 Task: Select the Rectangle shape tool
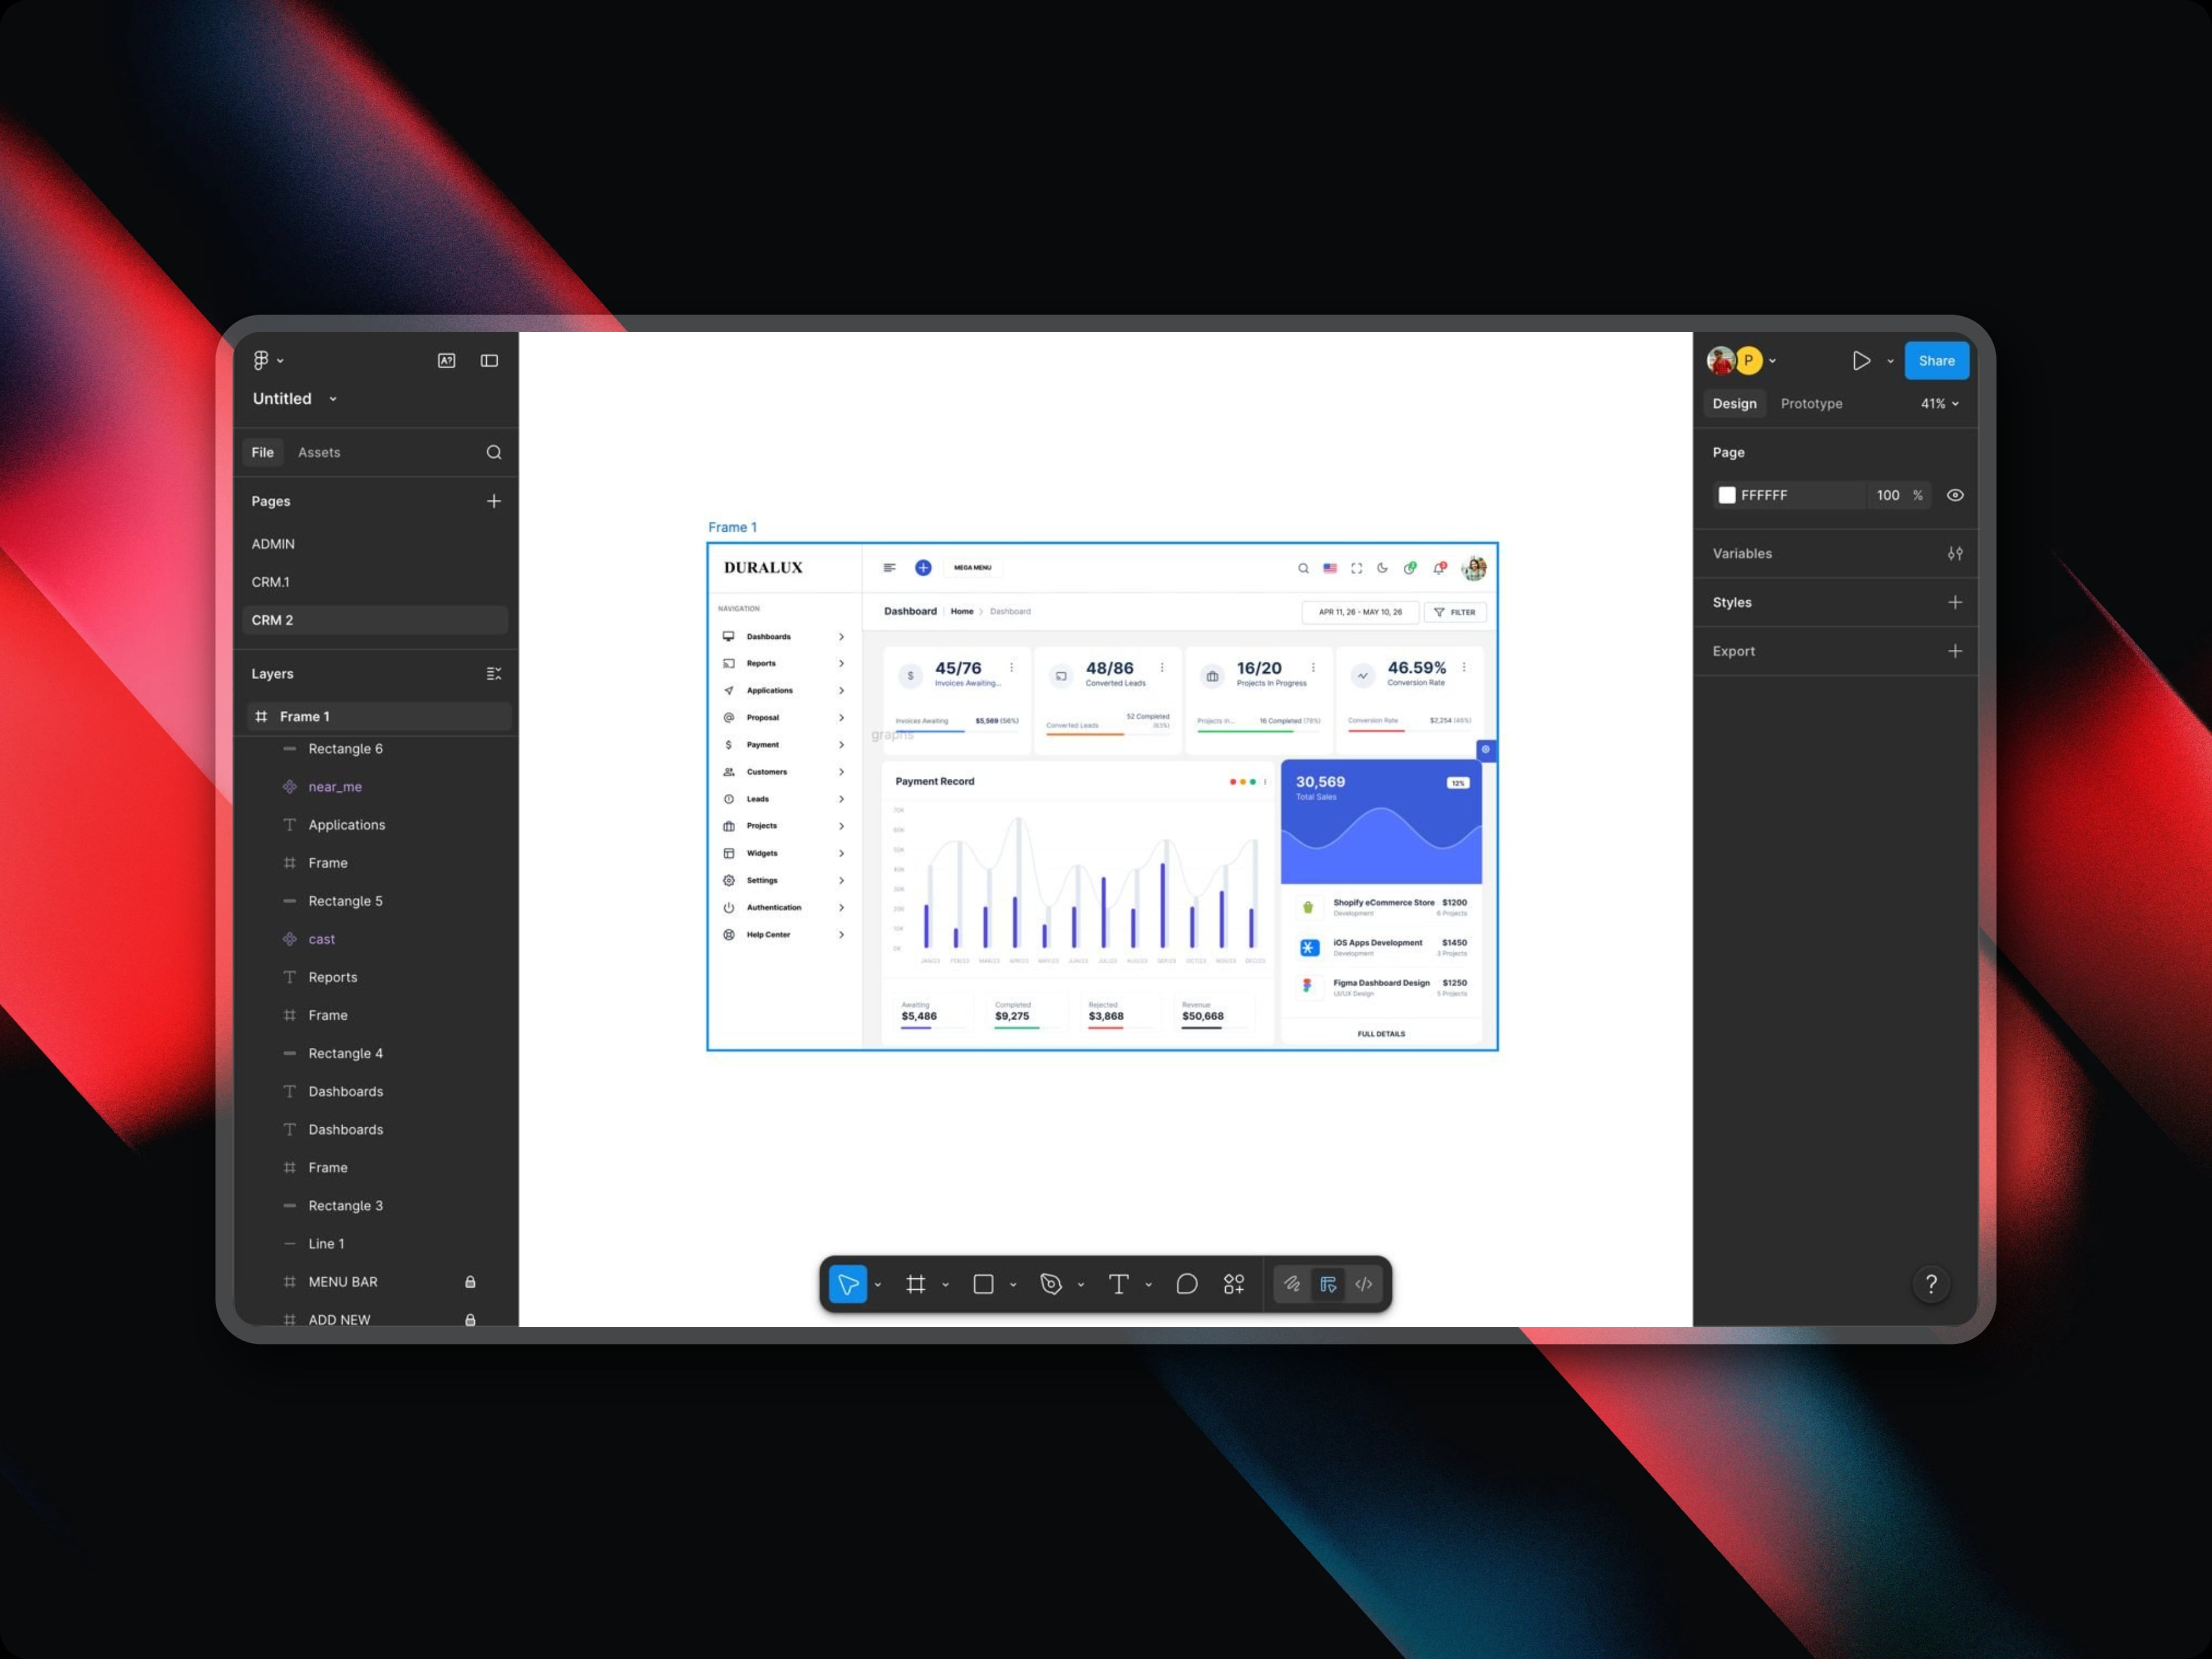[983, 1284]
